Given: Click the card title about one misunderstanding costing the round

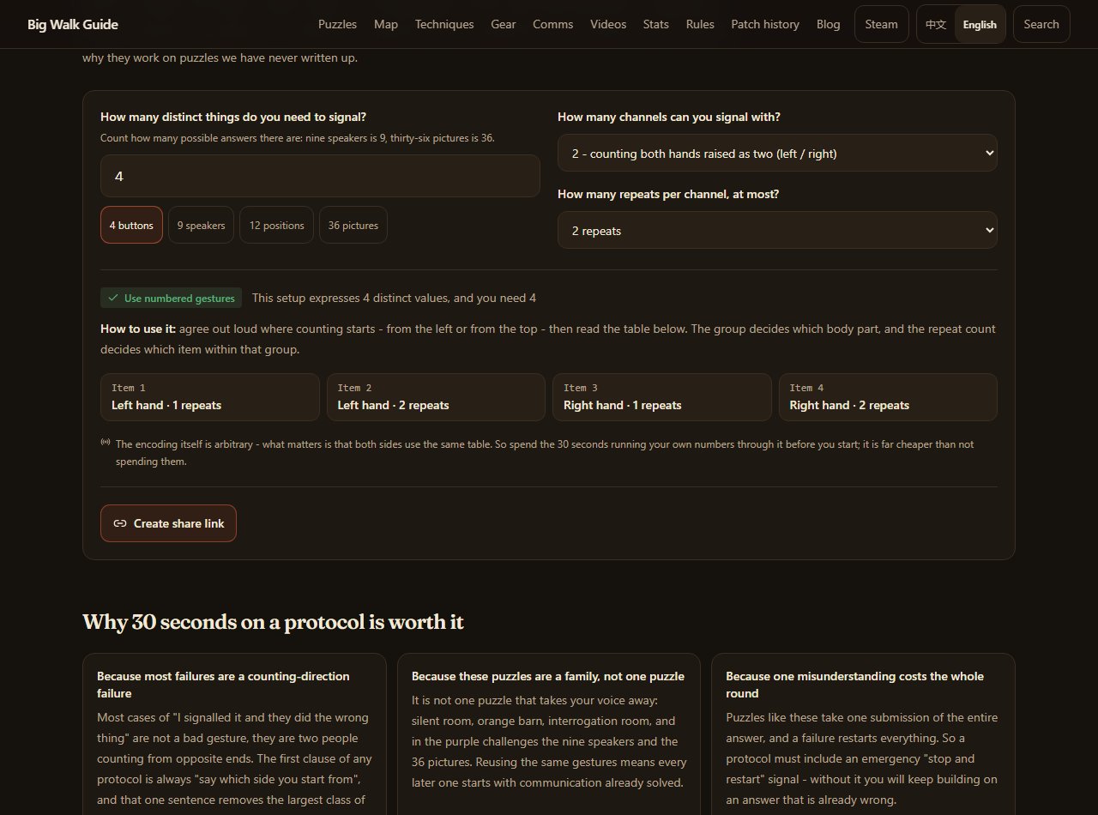Looking at the screenshot, I should point(854,685).
